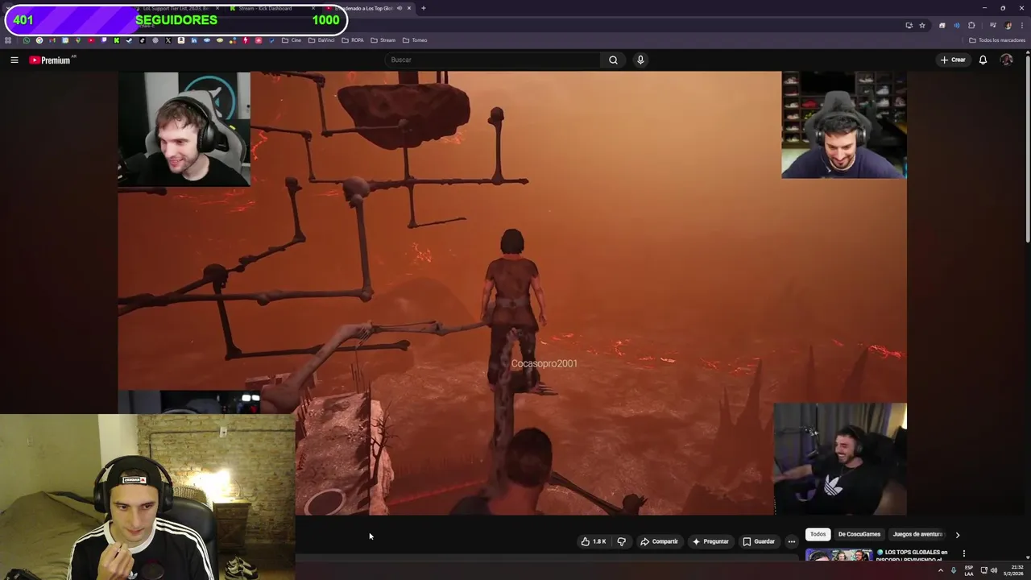Open Steam bookmark icon
This screenshot has height=580, width=1031.
(x=129, y=40)
